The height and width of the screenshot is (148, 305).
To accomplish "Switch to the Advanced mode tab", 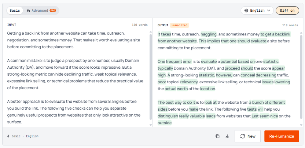I will (x=41, y=11).
